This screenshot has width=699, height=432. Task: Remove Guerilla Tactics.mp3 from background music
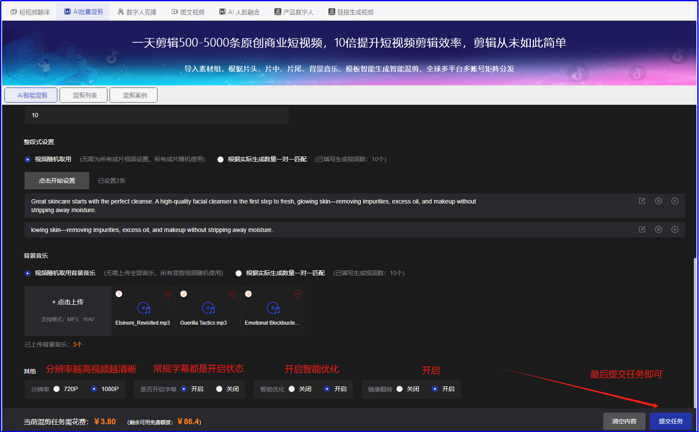point(233,294)
